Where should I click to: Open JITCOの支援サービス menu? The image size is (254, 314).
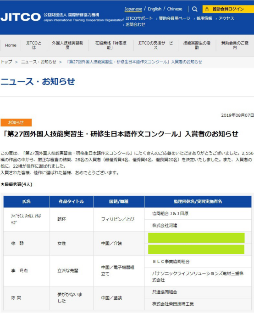coord(155,45)
